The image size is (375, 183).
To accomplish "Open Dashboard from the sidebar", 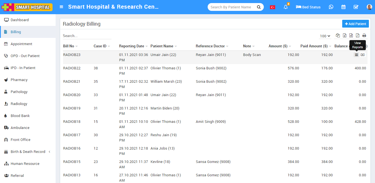I will pyautogui.click(x=28, y=20).
